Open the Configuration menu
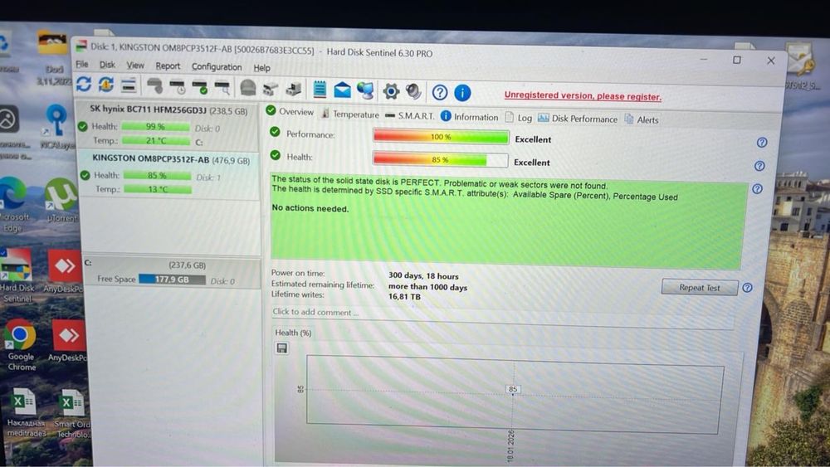The width and height of the screenshot is (830, 467). [x=217, y=66]
